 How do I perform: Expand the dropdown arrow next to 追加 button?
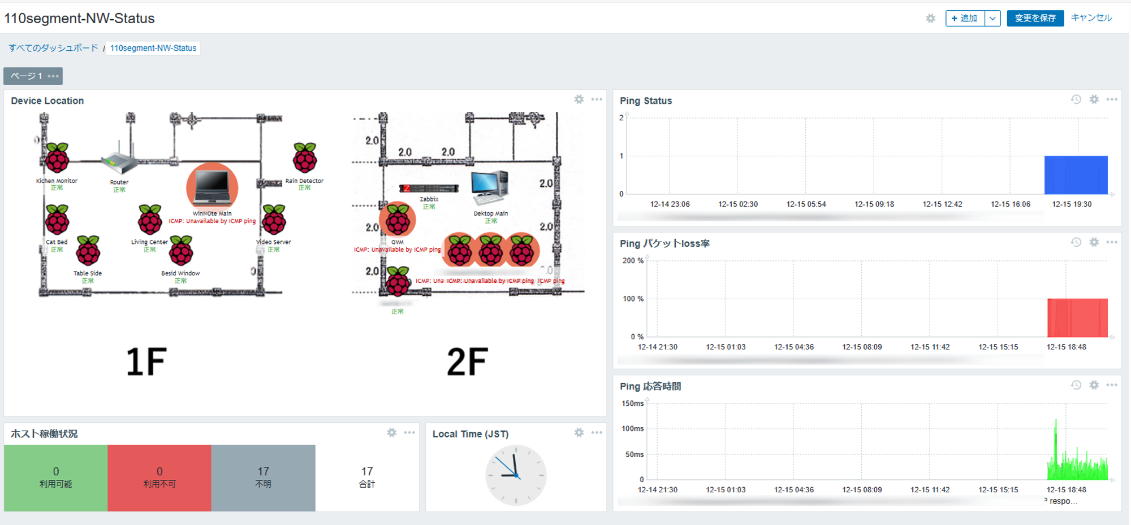[993, 17]
